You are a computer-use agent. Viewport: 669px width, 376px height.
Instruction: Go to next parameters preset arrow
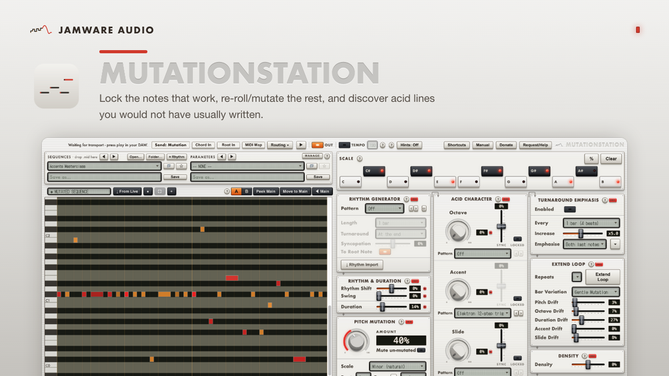(232, 156)
